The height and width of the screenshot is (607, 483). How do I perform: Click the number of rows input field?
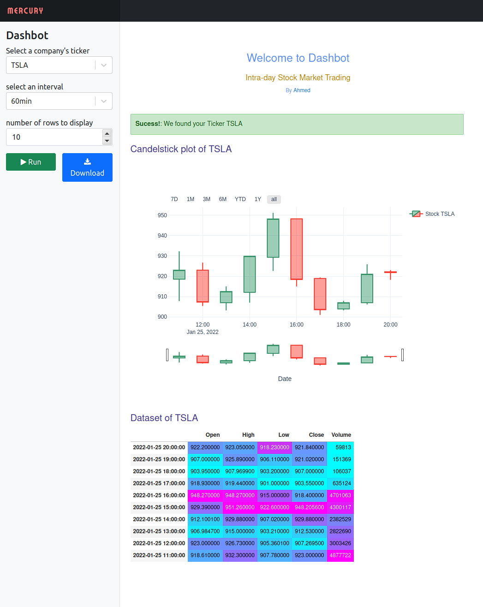point(51,137)
